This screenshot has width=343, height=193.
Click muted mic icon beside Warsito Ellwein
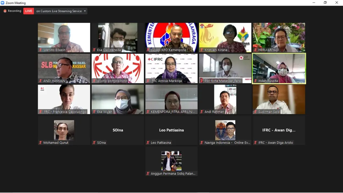[x=40, y=50]
